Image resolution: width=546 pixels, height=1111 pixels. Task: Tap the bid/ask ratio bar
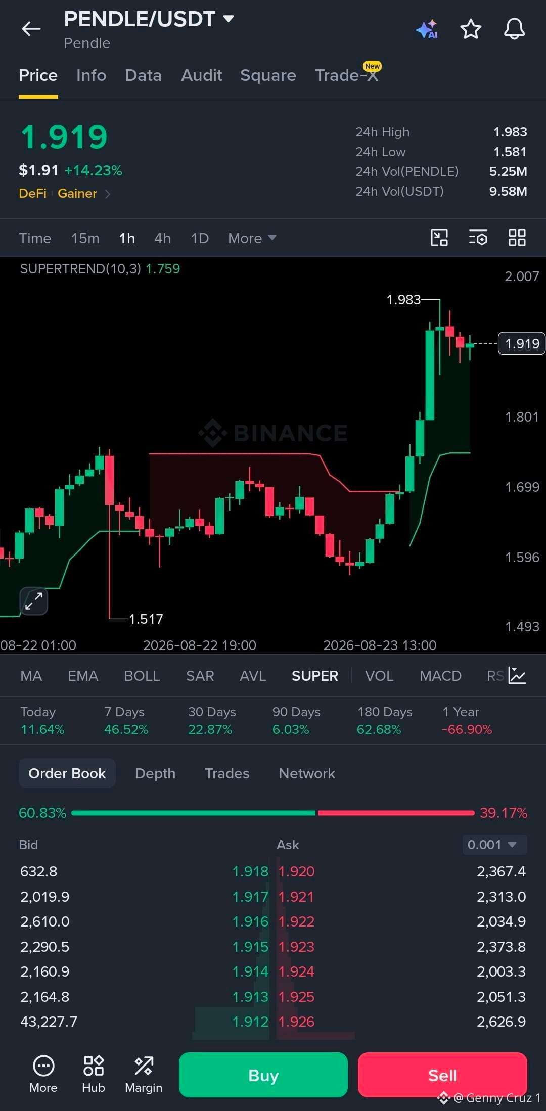273,813
